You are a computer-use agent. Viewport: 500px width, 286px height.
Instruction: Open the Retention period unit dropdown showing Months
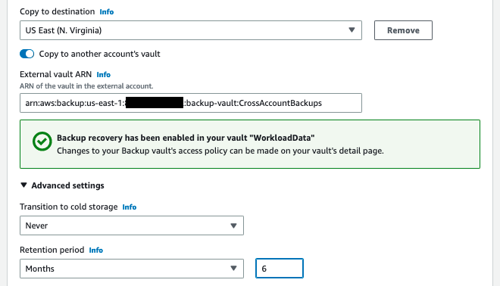(132, 269)
